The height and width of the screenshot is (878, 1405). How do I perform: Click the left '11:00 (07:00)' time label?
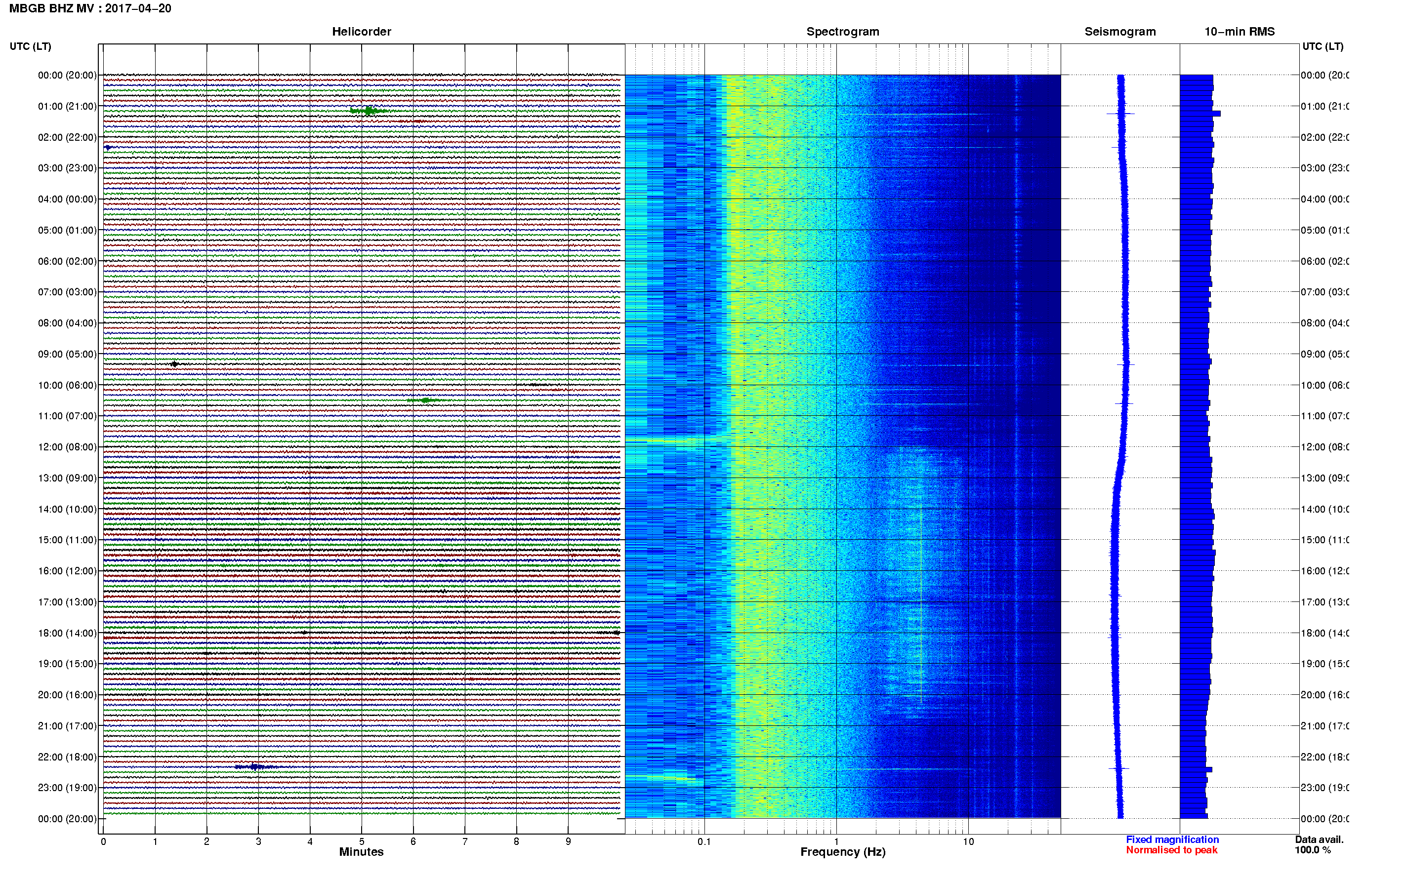pos(67,416)
